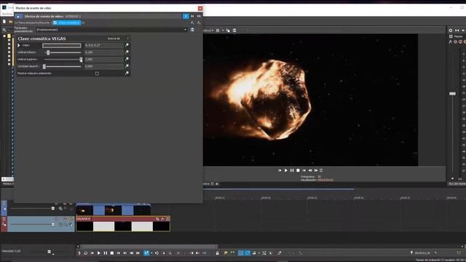Select Clave cromática in the effect chain
Screen dimensions: 466x262
[x=69, y=23]
